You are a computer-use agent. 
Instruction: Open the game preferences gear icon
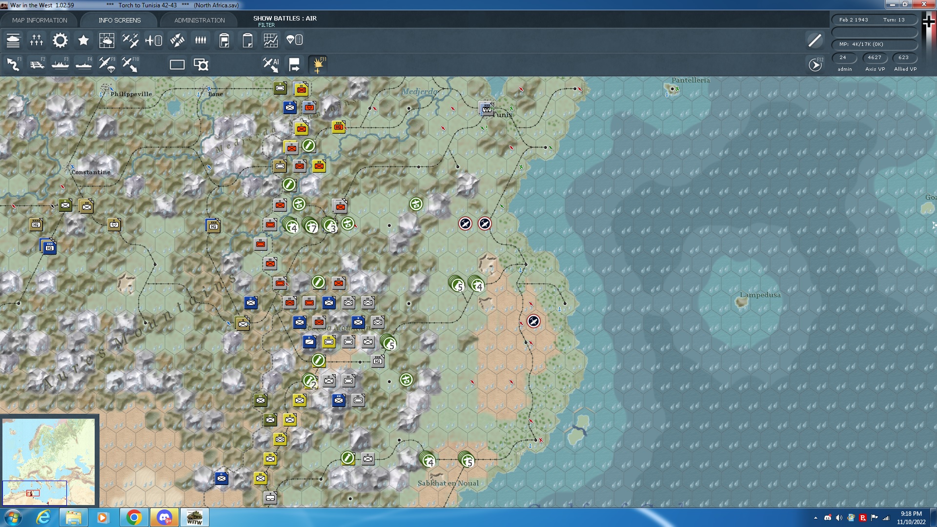pos(60,41)
